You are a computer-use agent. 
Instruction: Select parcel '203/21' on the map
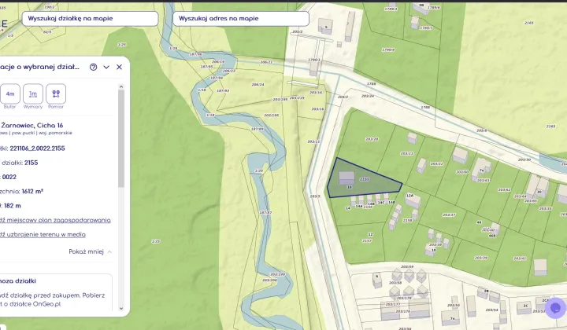407,153
